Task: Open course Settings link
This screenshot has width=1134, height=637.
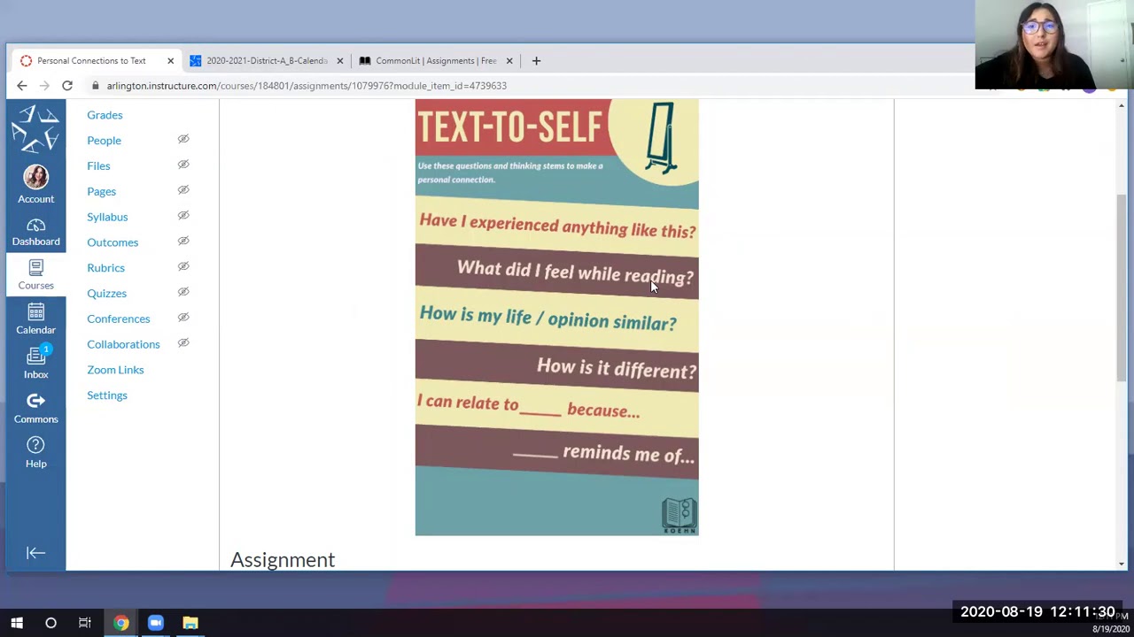Action: pos(107,395)
